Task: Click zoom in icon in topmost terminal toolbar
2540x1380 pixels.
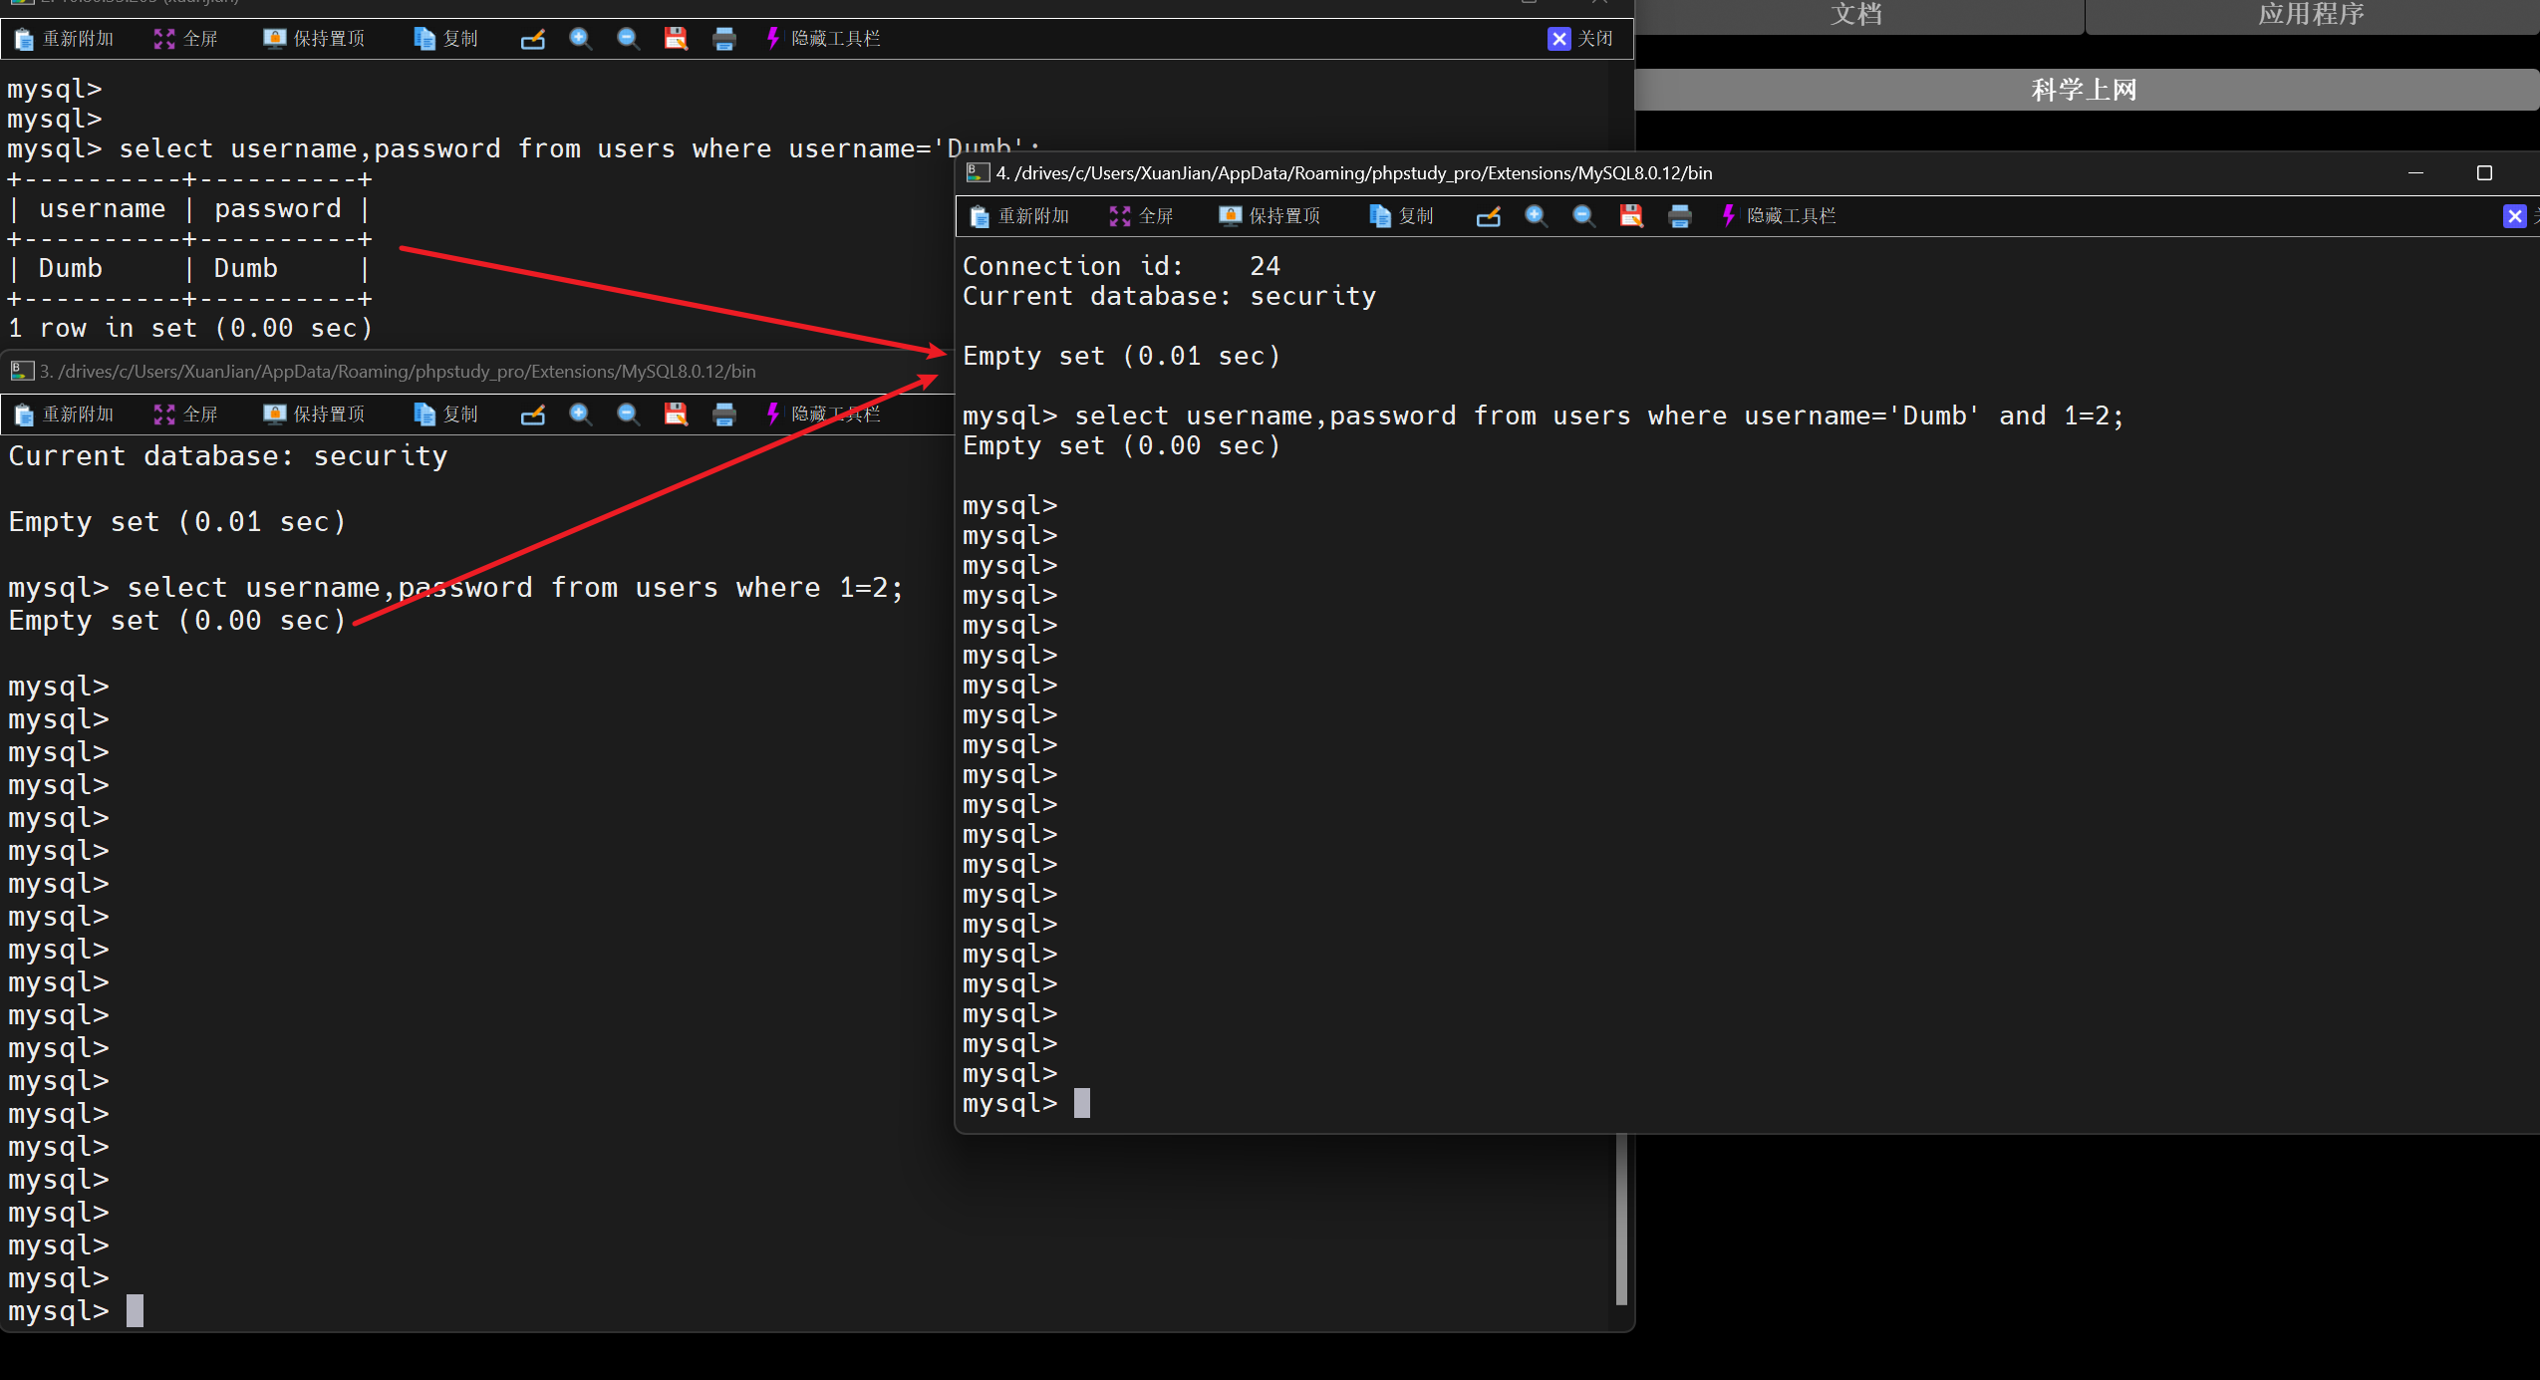Action: 580,39
